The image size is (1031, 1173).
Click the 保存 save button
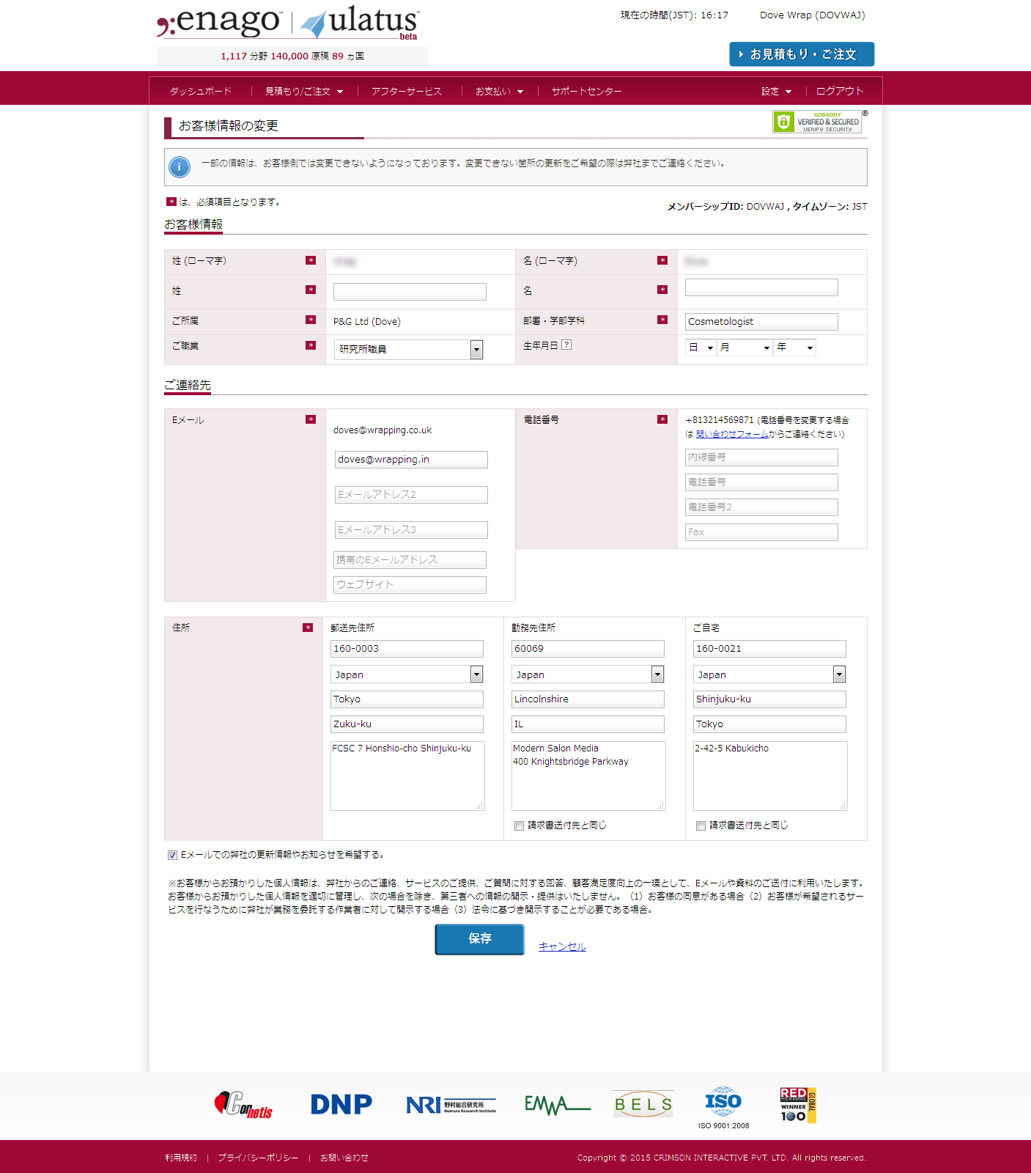479,939
